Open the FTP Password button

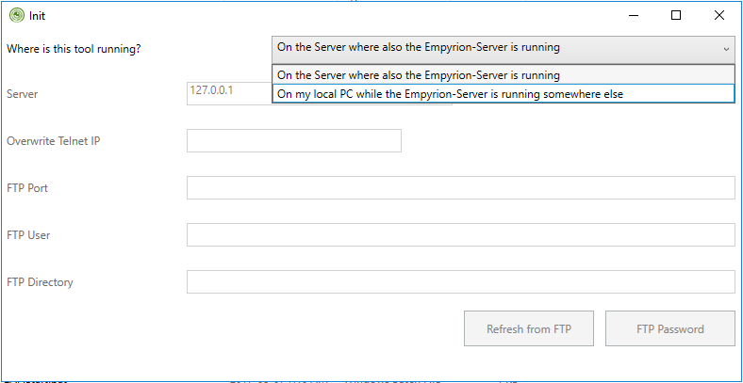click(x=669, y=329)
